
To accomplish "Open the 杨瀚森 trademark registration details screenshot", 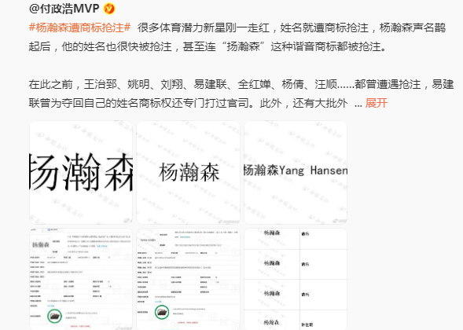I will coord(81,279).
